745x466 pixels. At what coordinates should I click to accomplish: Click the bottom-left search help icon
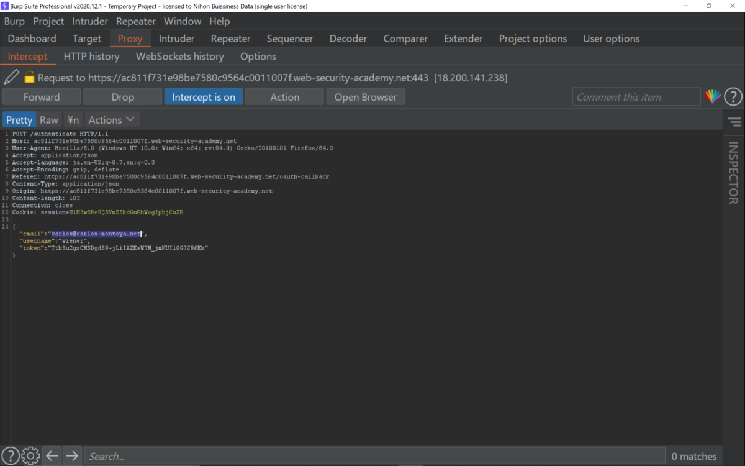(10, 456)
